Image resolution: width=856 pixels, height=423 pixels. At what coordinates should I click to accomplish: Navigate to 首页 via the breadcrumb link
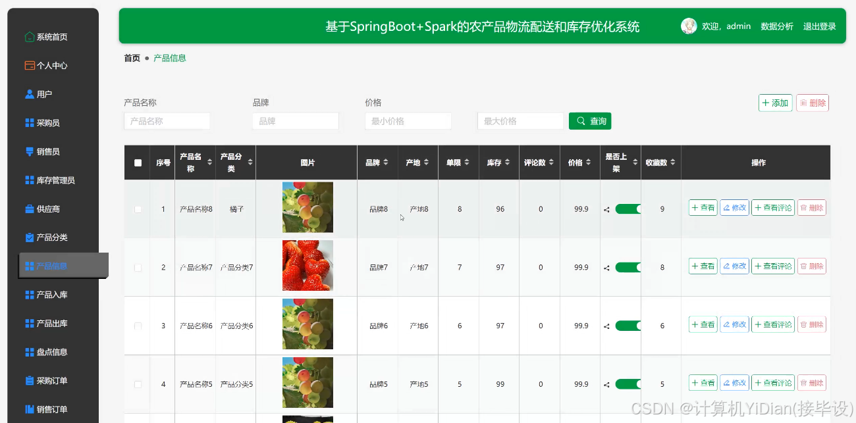pyautogui.click(x=131, y=58)
